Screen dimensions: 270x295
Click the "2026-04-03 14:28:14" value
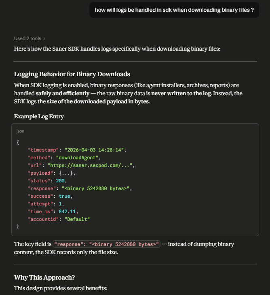94,150
